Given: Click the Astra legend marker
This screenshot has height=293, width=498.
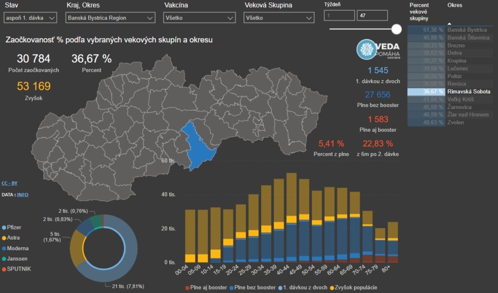Looking at the screenshot, I should click(x=4, y=238).
